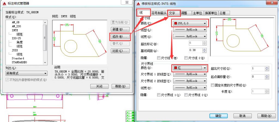
Task: Select 线性 under ISO-25 style
Action: pos(20,46)
